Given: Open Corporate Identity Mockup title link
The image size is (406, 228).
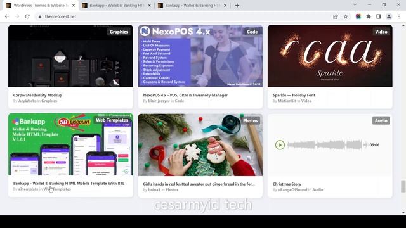Looking at the screenshot, I should (x=37, y=95).
